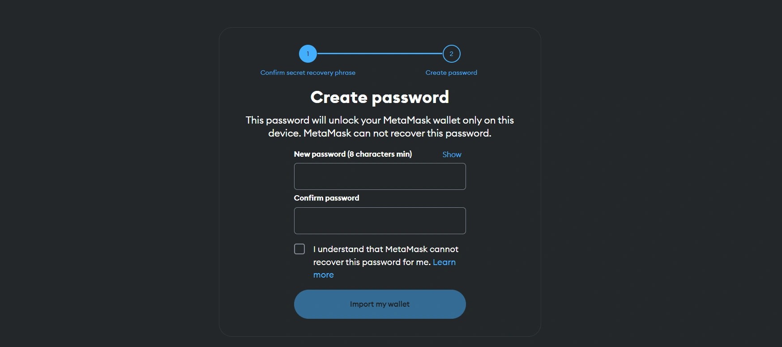Click the 'I understand that MetaMask cannot' text
This screenshot has width=782, height=347.
coord(386,249)
